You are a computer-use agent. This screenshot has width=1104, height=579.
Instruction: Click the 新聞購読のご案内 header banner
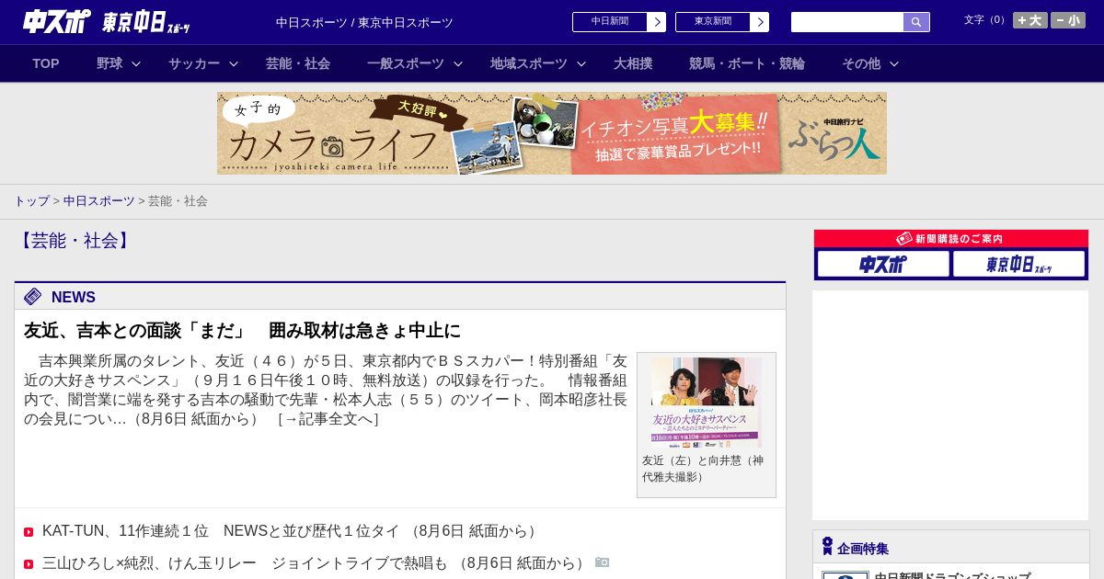click(951, 239)
